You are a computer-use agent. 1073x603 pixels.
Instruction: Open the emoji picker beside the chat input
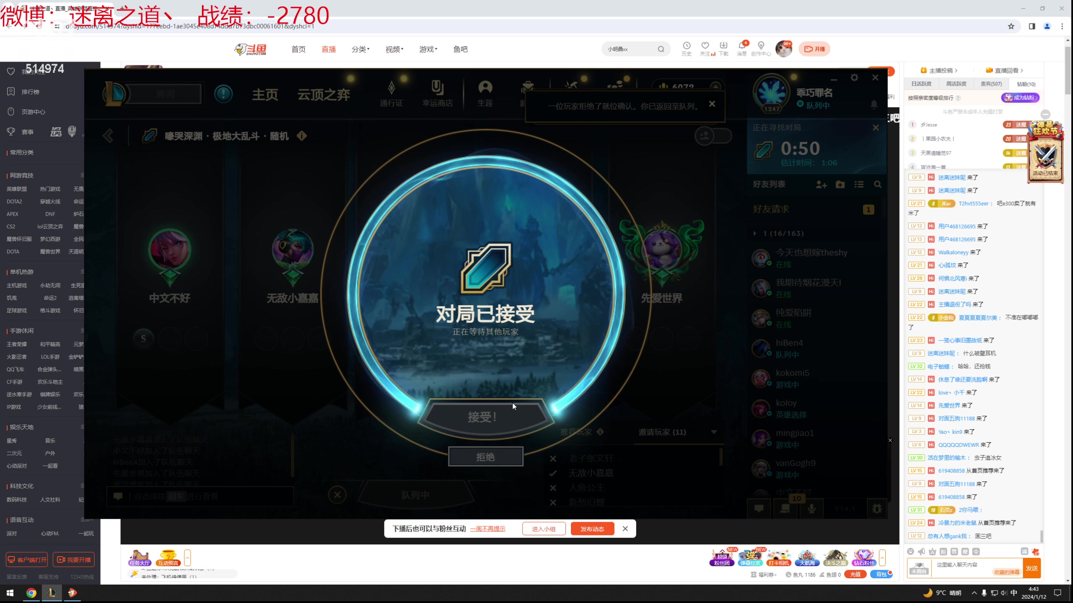pyautogui.click(x=910, y=552)
